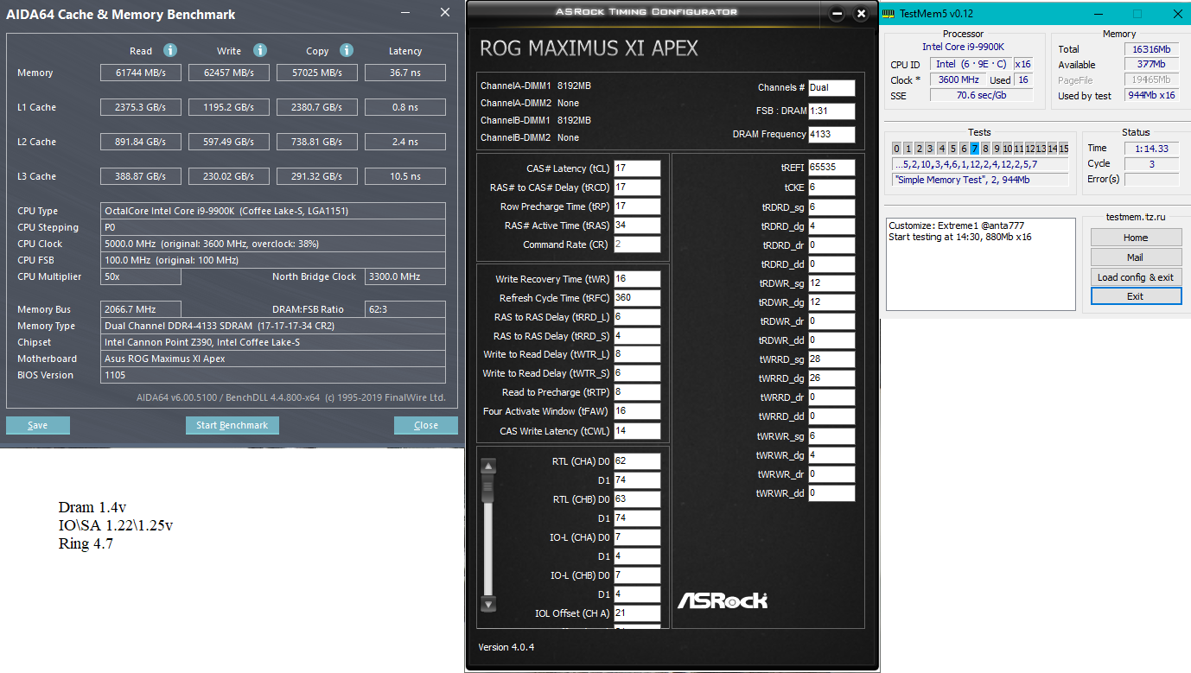The height and width of the screenshot is (673, 1191).
Task: Close the ASRock Timing Configurator window
Action: [x=860, y=14]
